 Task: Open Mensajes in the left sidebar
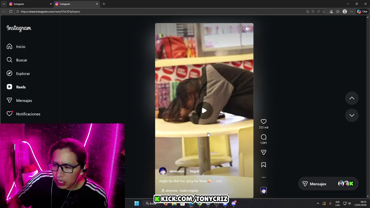click(19, 101)
